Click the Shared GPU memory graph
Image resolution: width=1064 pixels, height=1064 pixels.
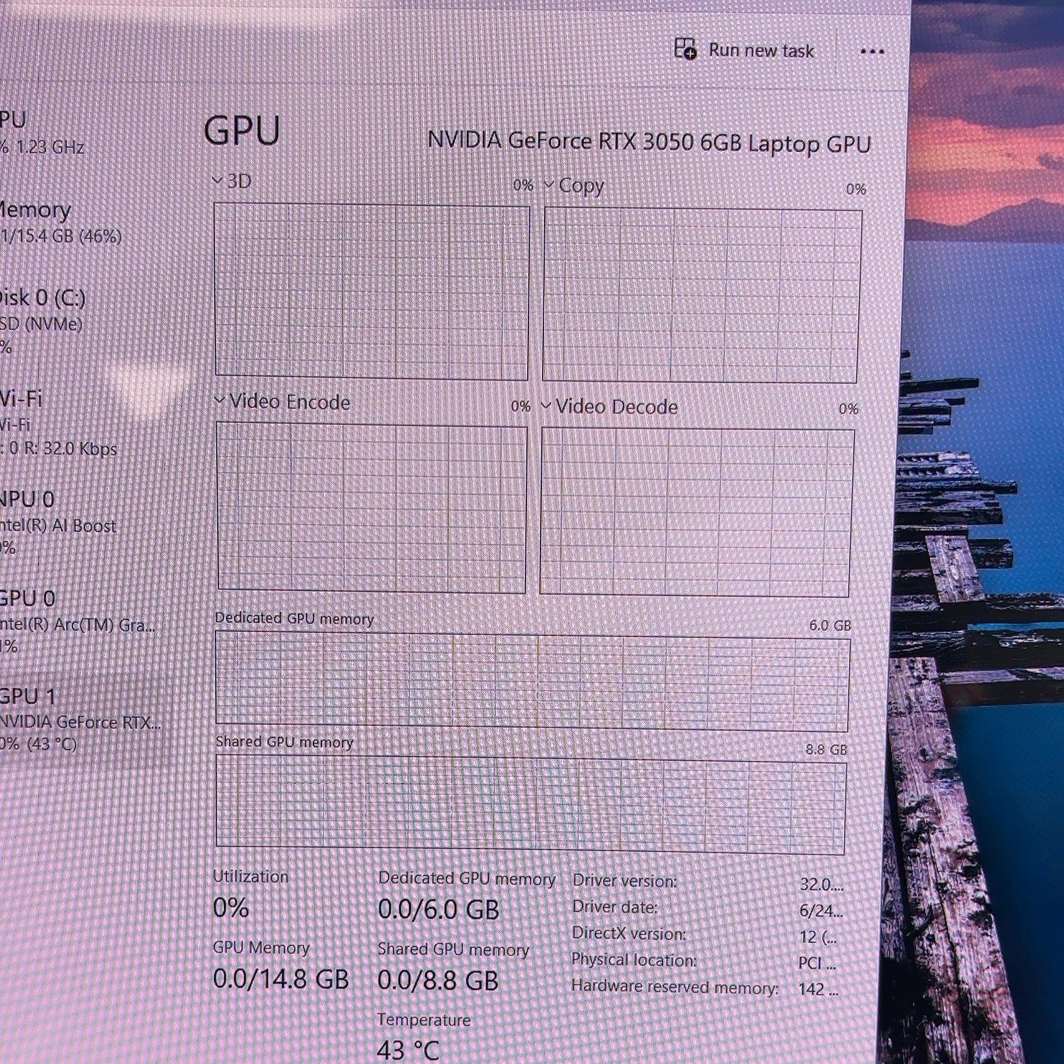click(531, 804)
